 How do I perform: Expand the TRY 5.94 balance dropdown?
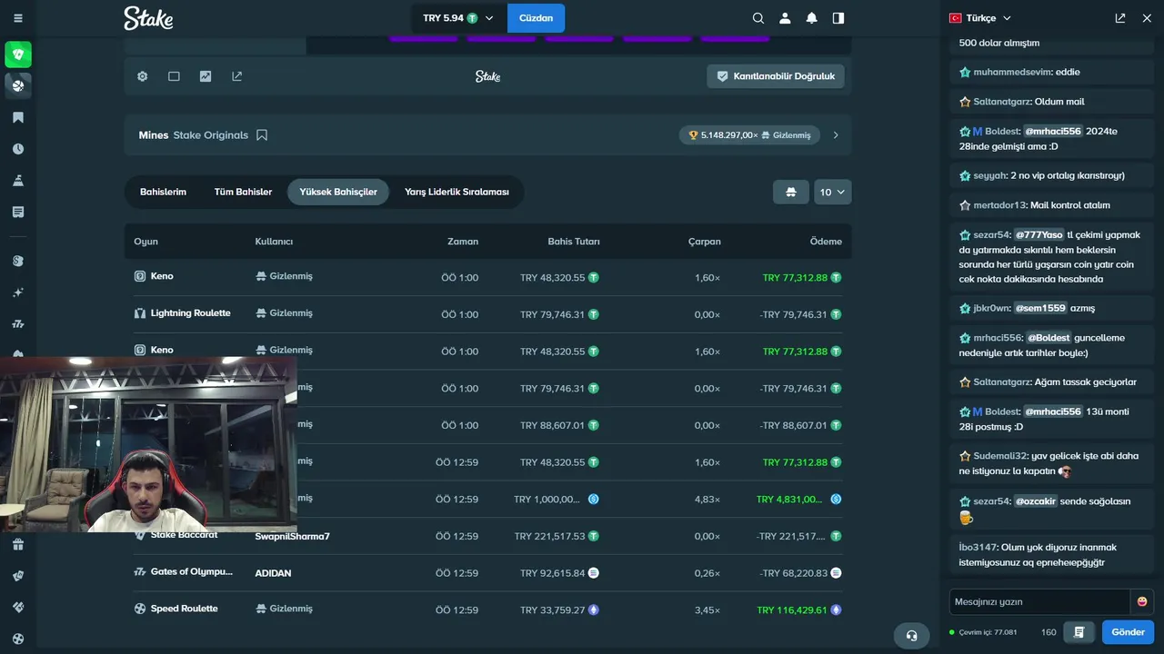[458, 18]
